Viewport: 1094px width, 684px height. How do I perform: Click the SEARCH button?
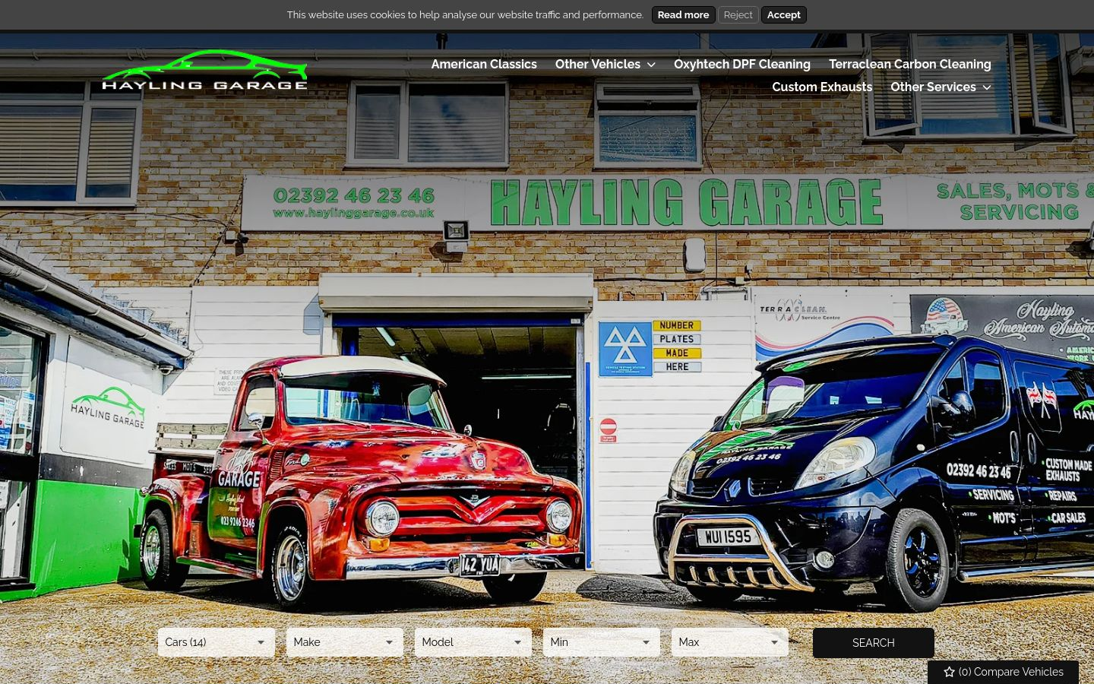tap(874, 643)
